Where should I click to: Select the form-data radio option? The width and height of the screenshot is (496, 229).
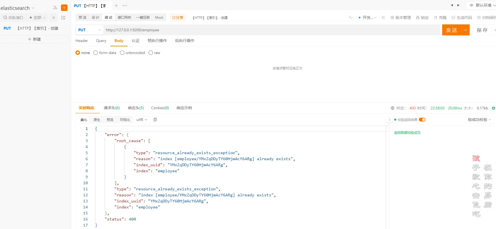click(x=96, y=53)
